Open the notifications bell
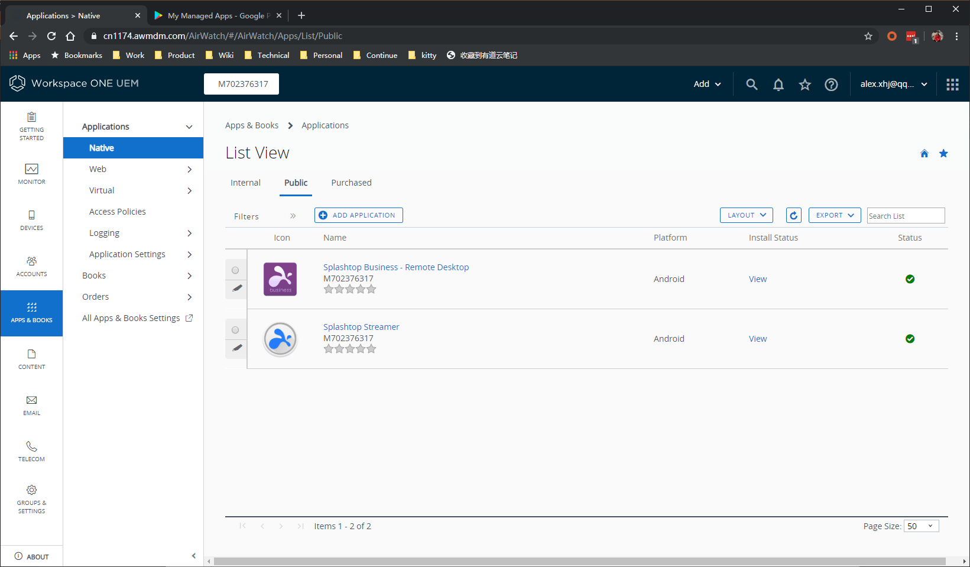 point(778,84)
